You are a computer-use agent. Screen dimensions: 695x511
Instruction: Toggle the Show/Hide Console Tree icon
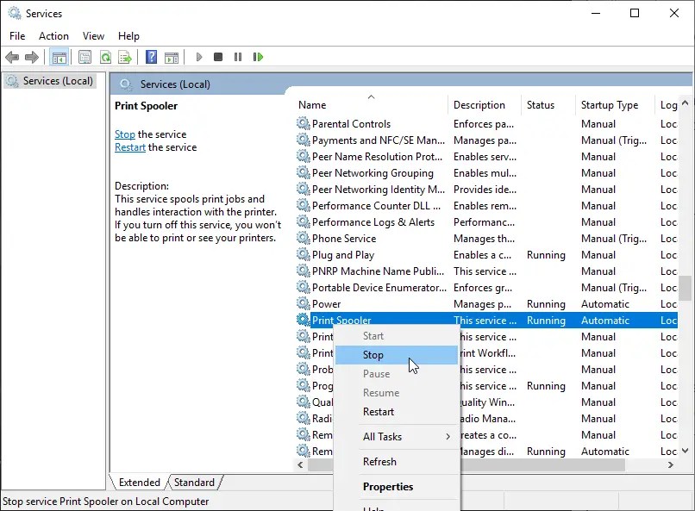coord(59,57)
